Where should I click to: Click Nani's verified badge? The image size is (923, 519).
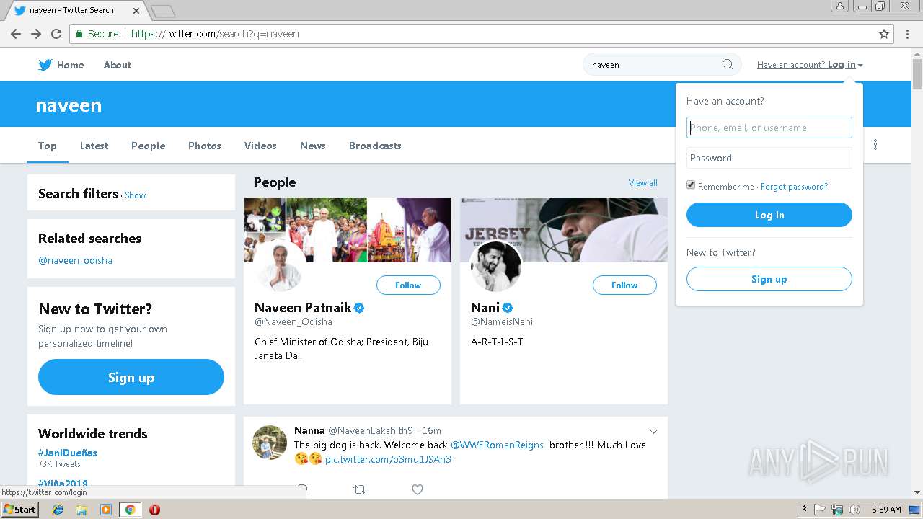[x=508, y=308]
